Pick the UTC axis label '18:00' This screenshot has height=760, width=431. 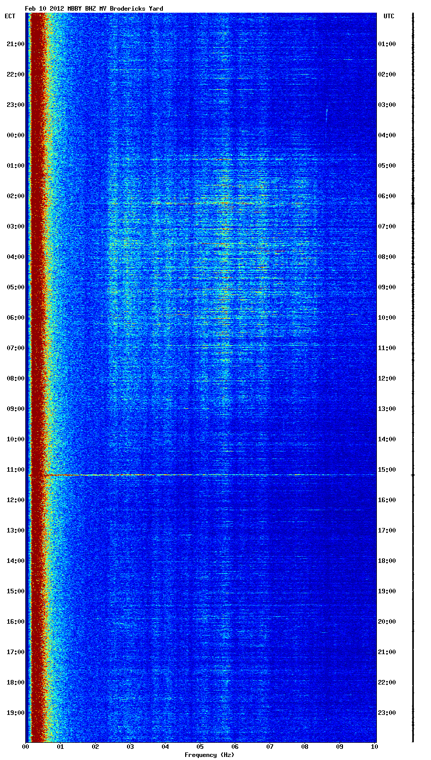tap(387, 561)
